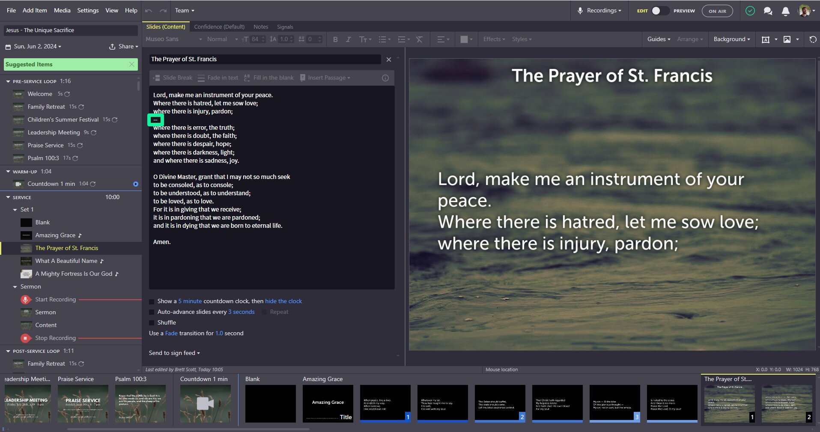The width and height of the screenshot is (820, 432).
Task: Click the 3 seconds interval link
Action: (242, 312)
